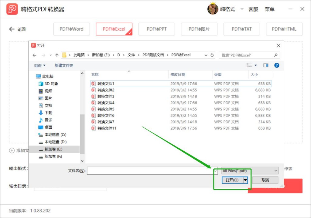Switch to PDF转Word tab
The image size is (311, 218).
(x=71, y=29)
